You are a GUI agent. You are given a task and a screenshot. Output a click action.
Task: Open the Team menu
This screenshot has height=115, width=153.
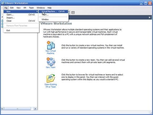(x=31, y=8)
